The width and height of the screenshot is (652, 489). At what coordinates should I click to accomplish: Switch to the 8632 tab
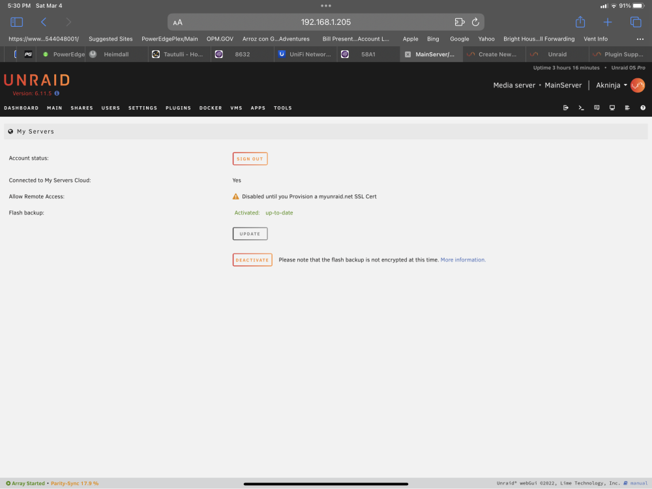point(243,55)
